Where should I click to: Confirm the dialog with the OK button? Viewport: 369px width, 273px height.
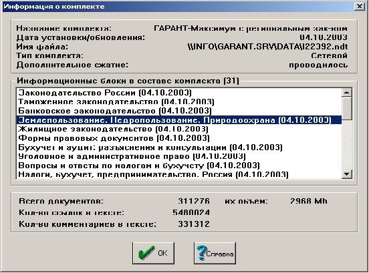click(153, 253)
